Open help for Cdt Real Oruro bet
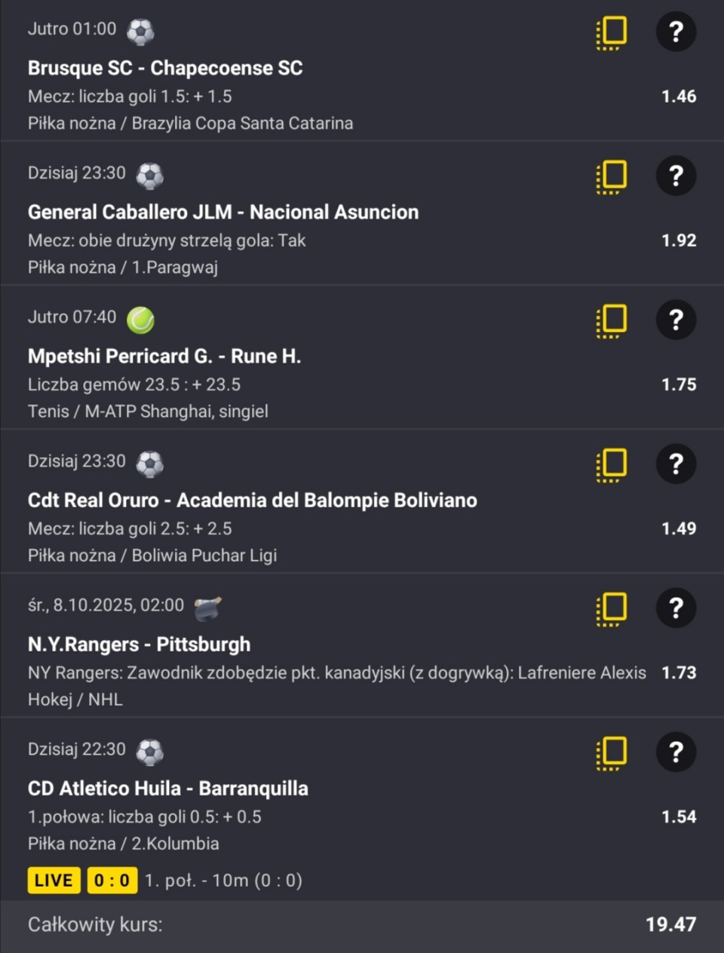The width and height of the screenshot is (724, 953). (x=676, y=464)
